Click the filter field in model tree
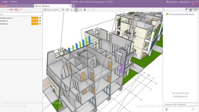199x112 pixels. (x=21, y=14)
